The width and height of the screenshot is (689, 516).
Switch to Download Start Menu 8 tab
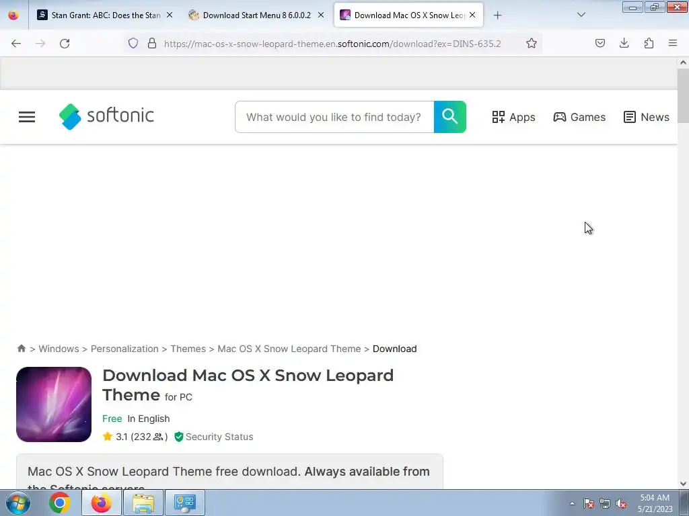click(x=256, y=15)
